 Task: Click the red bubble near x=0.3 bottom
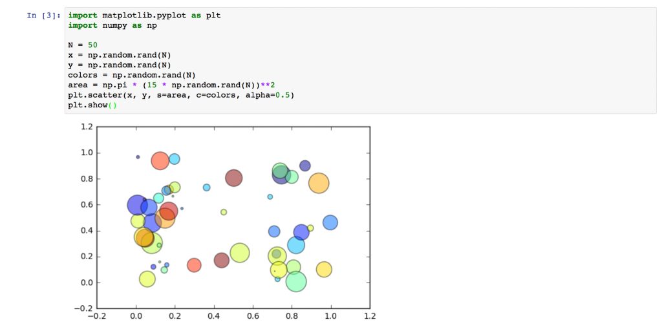click(194, 264)
